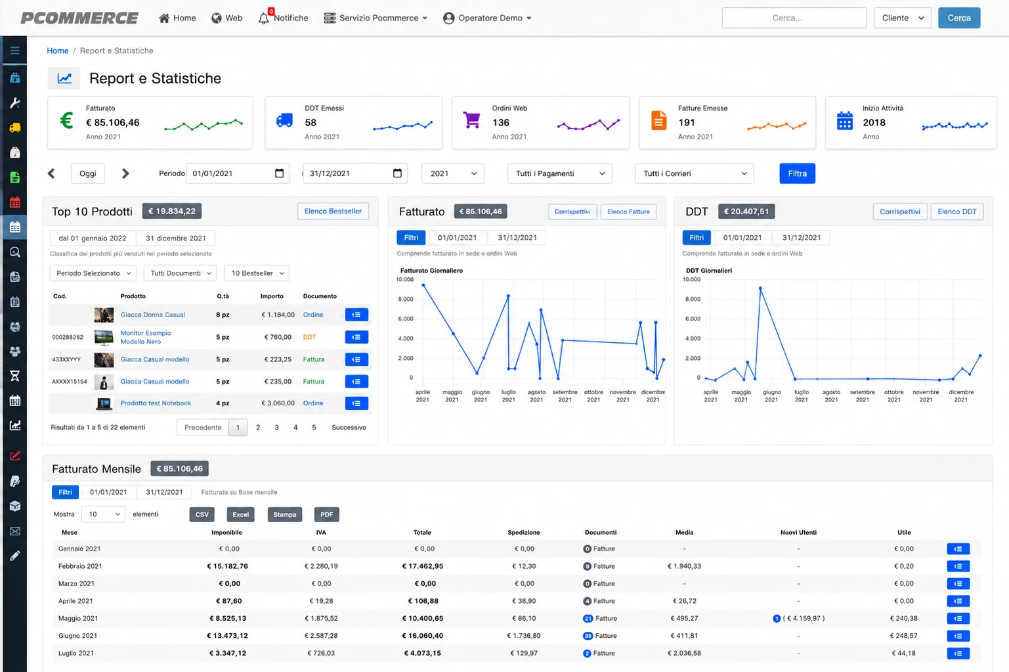Viewport: 1009px width, 672px height.
Task: Open the Periodo Selezionato dropdown
Action: pos(93,273)
